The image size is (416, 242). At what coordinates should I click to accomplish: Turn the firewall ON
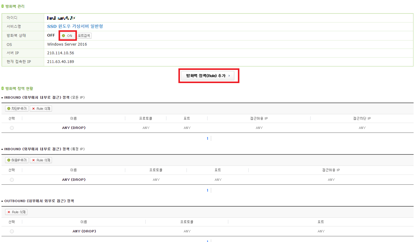tap(67, 36)
